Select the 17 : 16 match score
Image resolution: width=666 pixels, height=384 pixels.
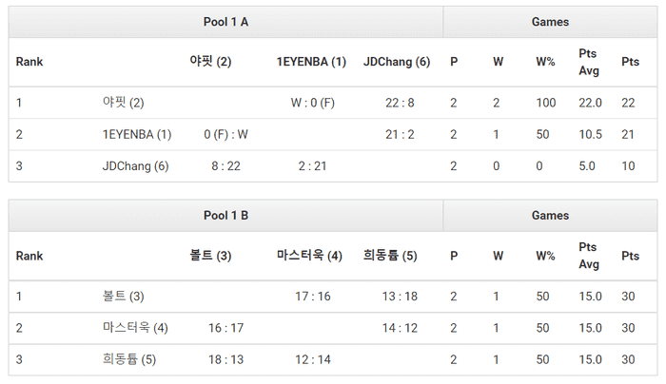tap(313, 297)
